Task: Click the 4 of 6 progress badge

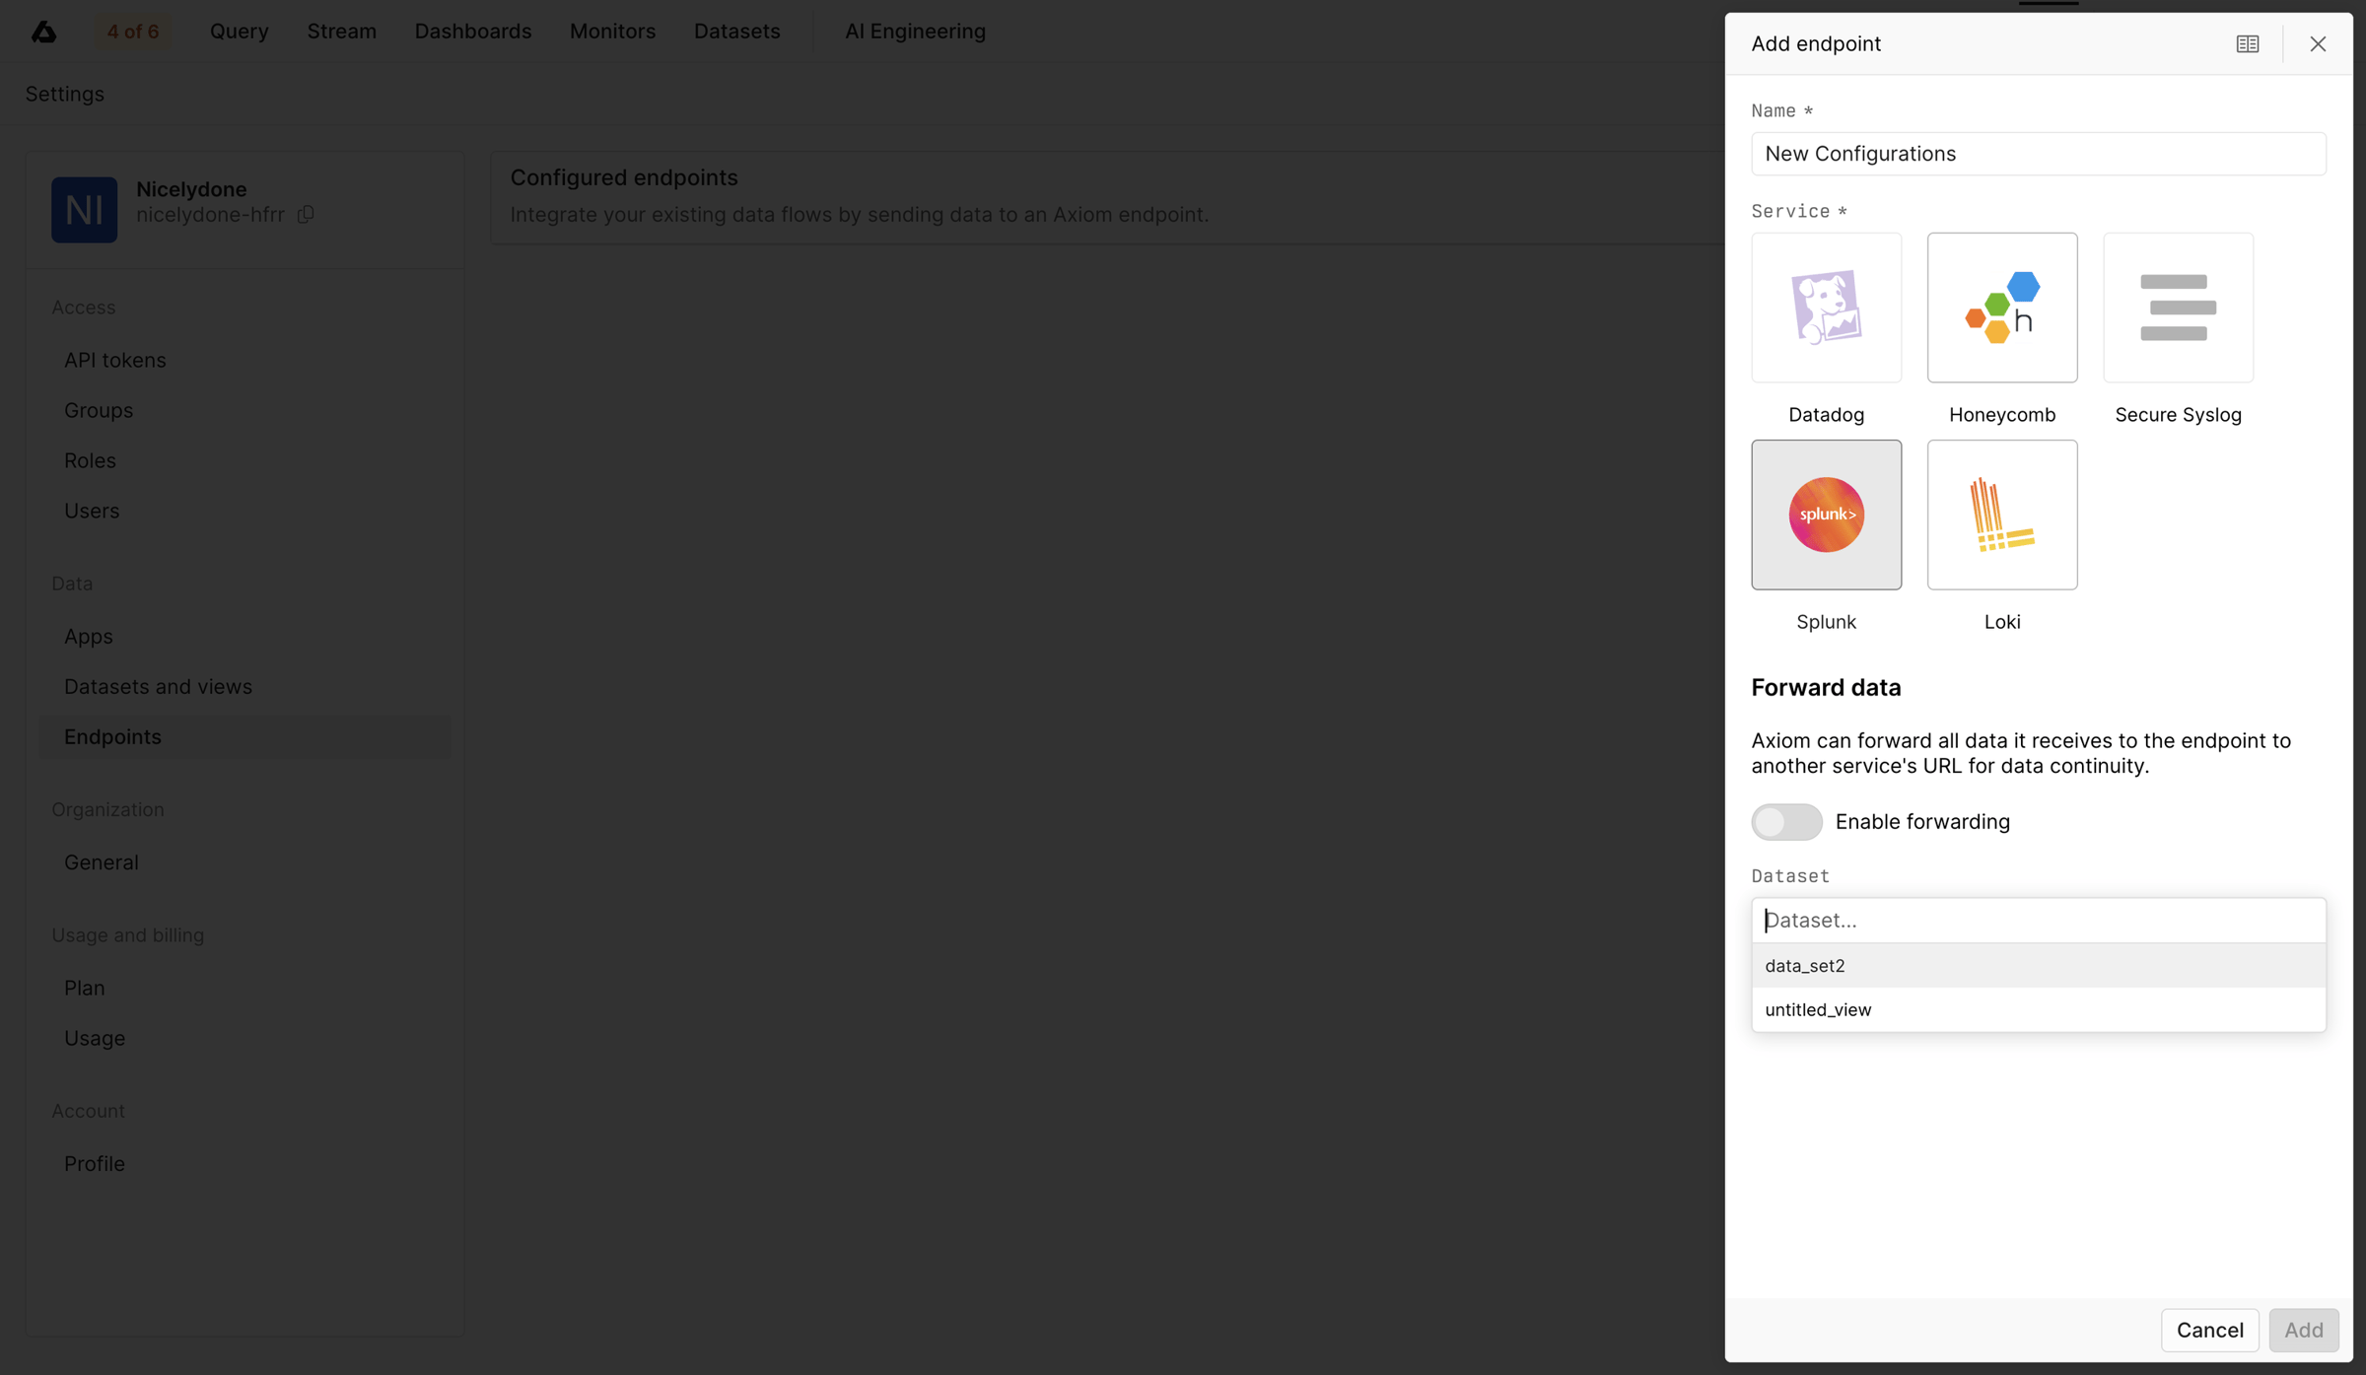Action: coord(133,32)
